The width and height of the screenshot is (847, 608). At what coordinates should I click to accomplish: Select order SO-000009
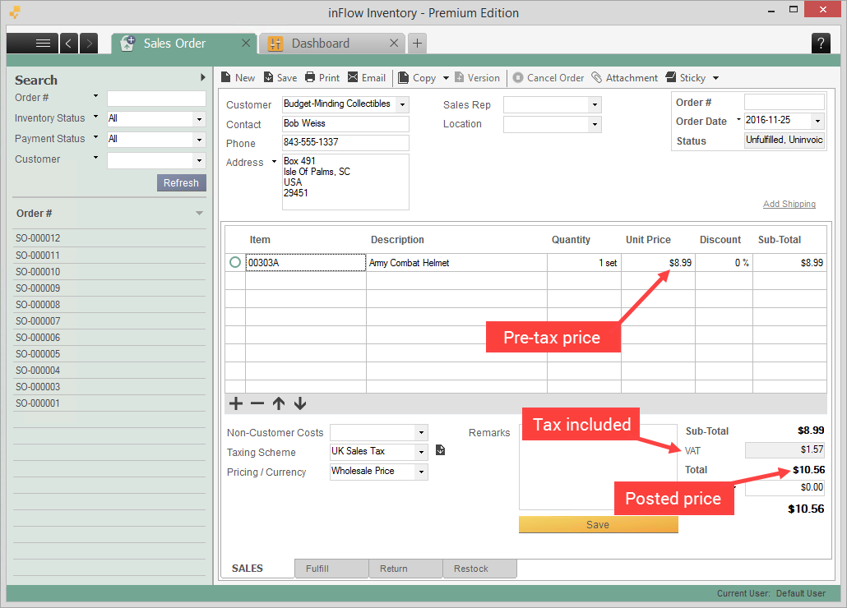coord(109,288)
